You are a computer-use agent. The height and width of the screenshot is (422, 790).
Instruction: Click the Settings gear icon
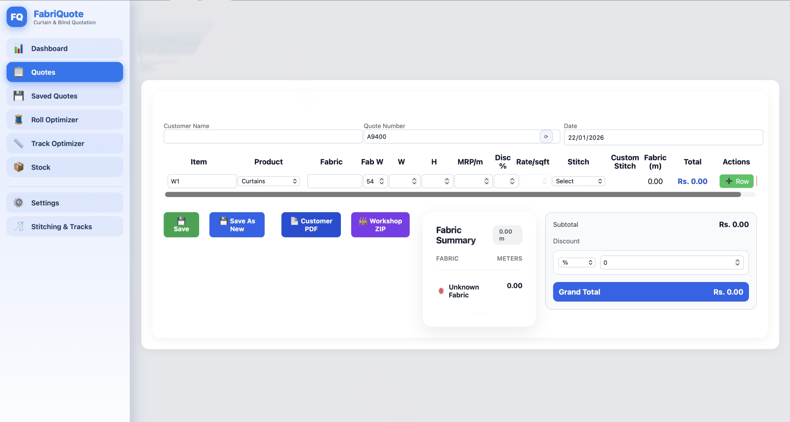point(19,203)
